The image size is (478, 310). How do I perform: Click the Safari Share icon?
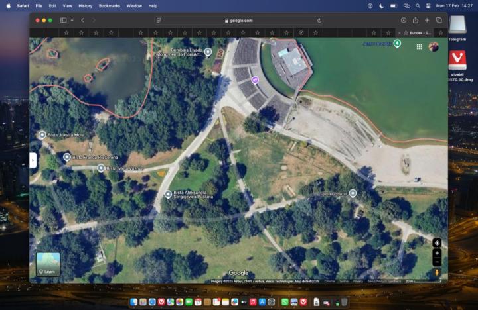pyautogui.click(x=416, y=21)
